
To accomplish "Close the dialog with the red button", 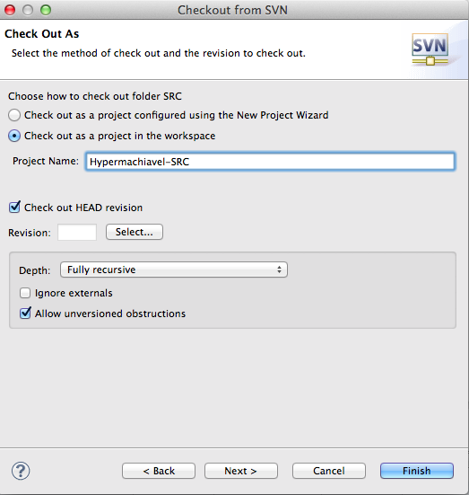I will pyautogui.click(x=10, y=10).
